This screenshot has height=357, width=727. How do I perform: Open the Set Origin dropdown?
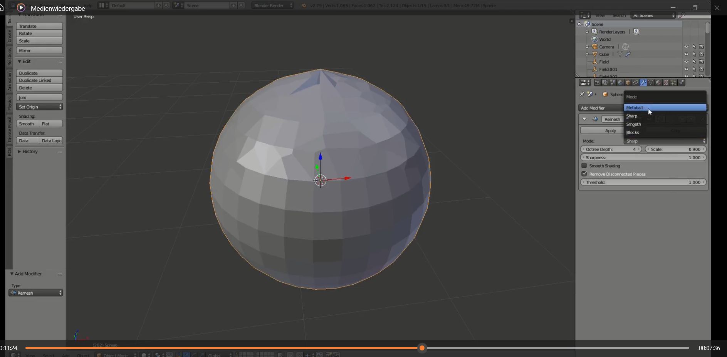pos(39,107)
